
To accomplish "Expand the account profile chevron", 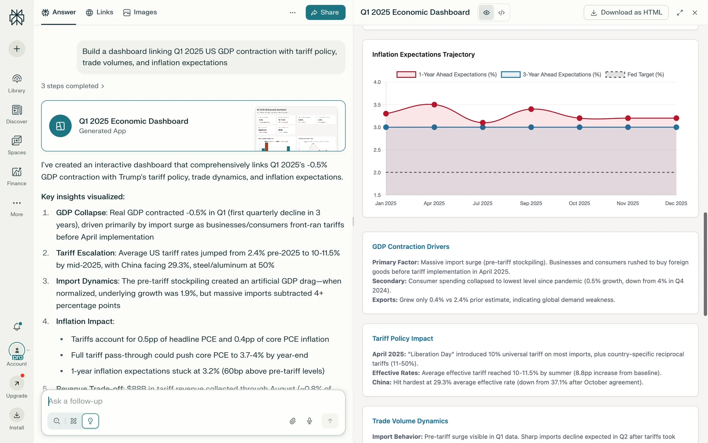I will tap(28, 350).
